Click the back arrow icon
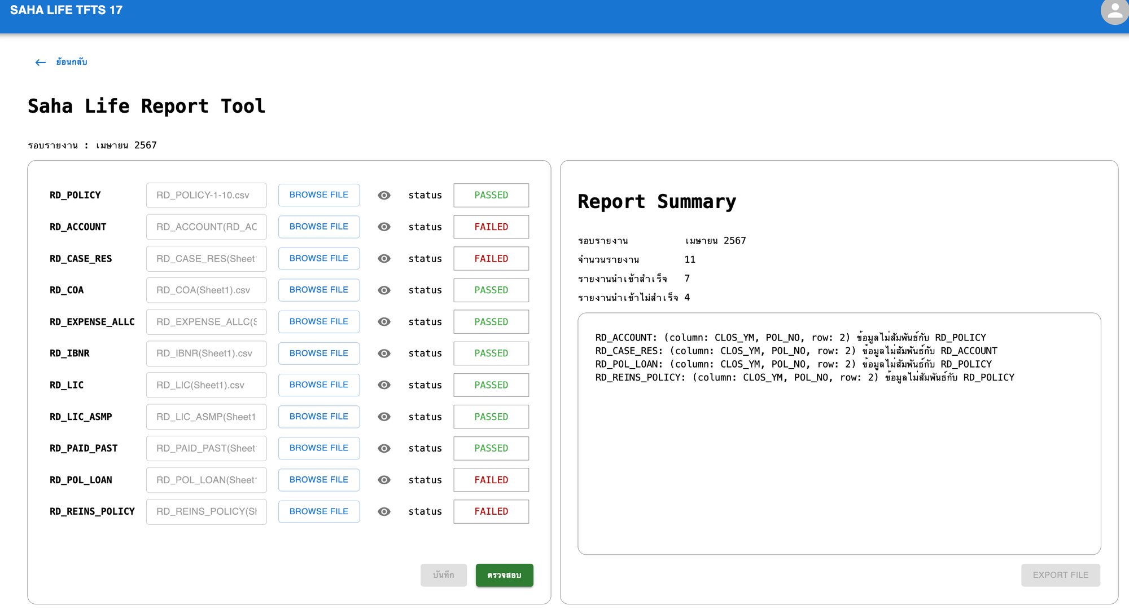Screen dimensions: 1129x610 (41, 63)
